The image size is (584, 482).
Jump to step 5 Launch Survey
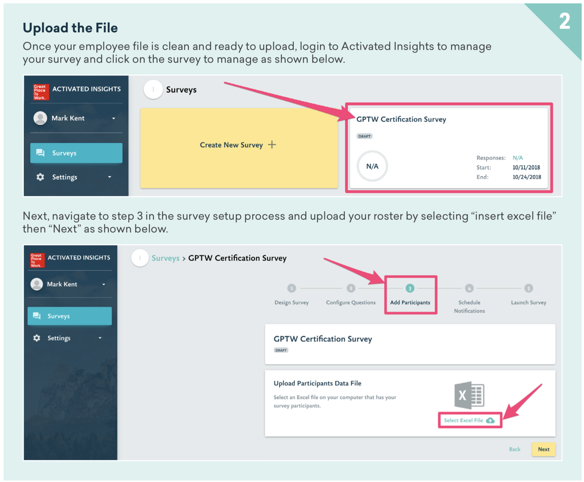(x=528, y=288)
